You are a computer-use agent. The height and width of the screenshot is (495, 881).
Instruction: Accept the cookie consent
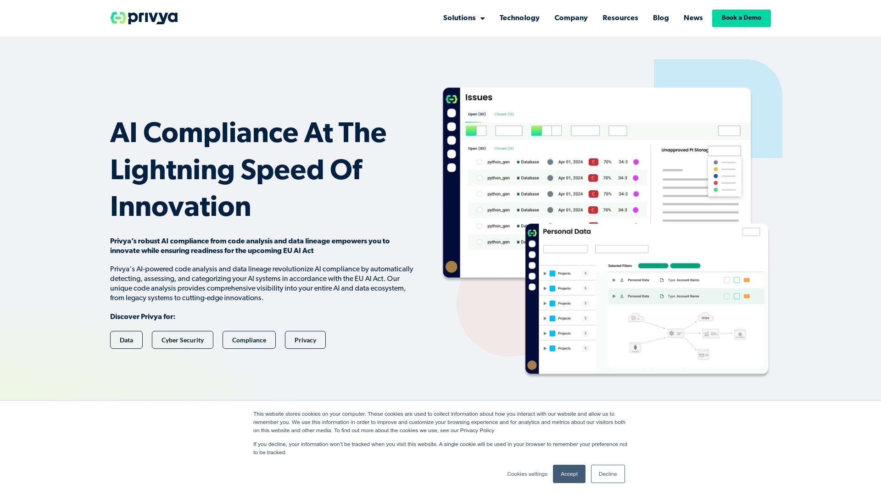pyautogui.click(x=569, y=474)
